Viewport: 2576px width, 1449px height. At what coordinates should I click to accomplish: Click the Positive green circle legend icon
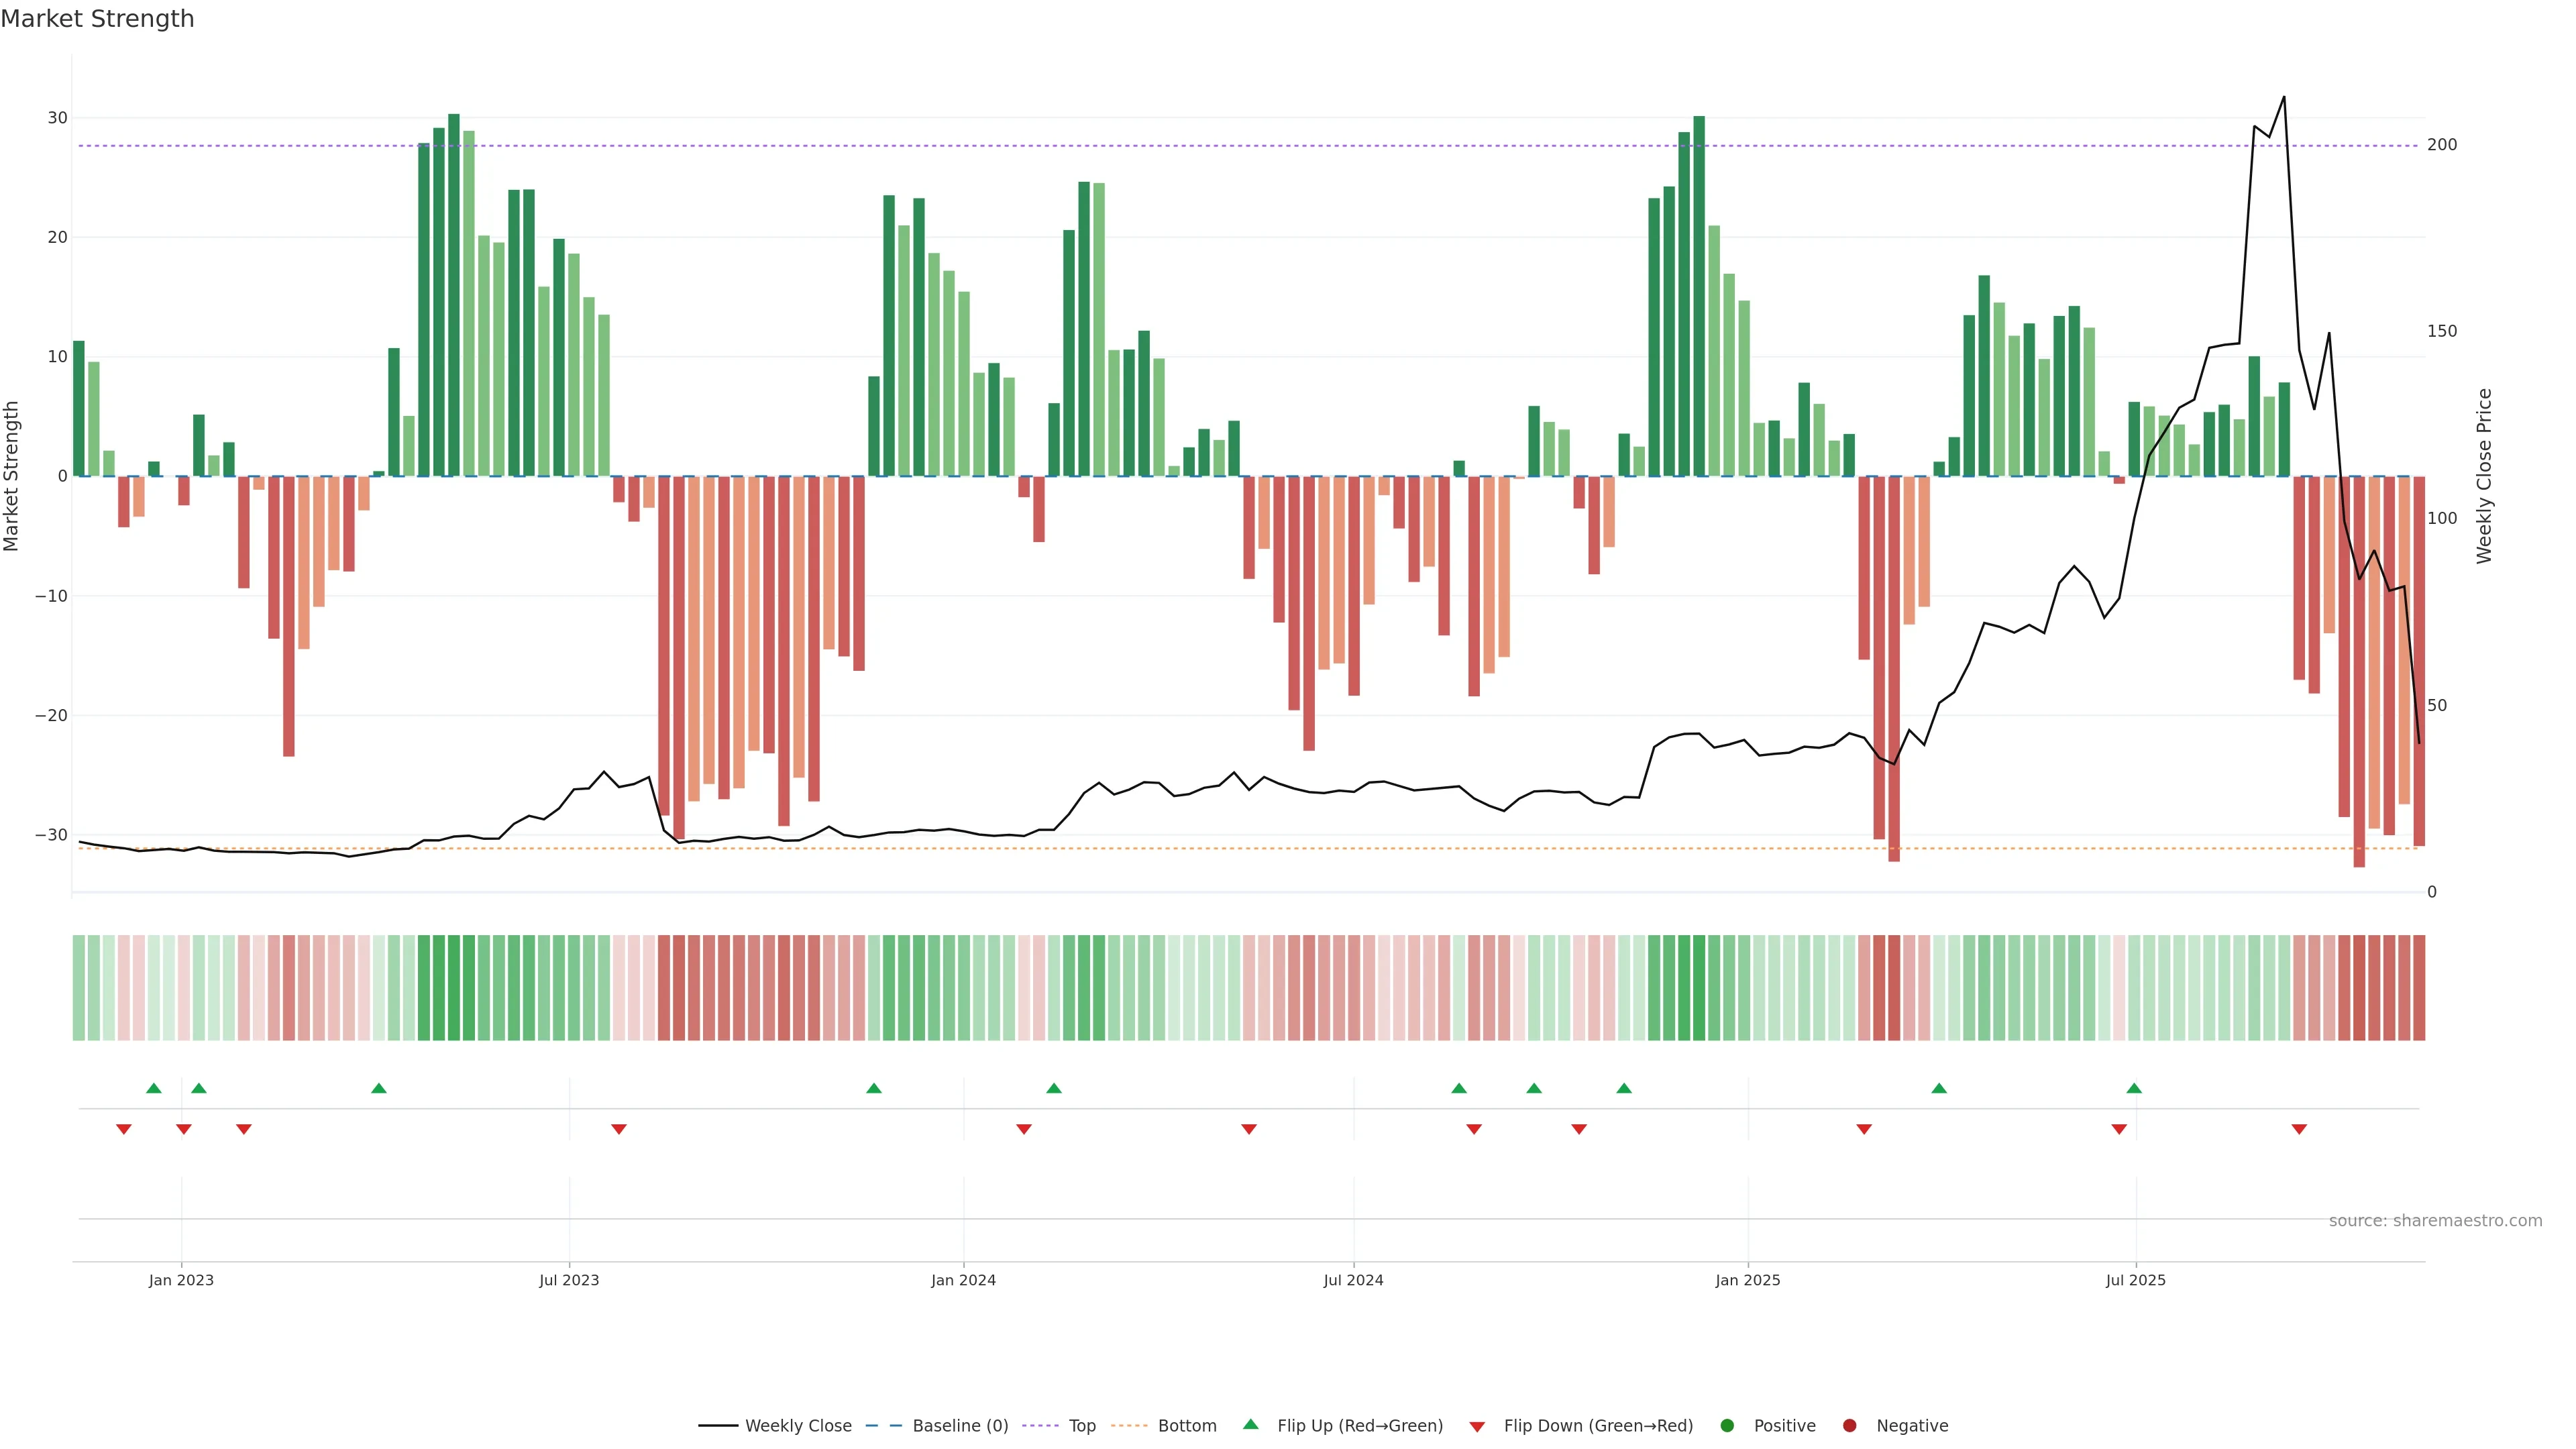(1727, 1426)
